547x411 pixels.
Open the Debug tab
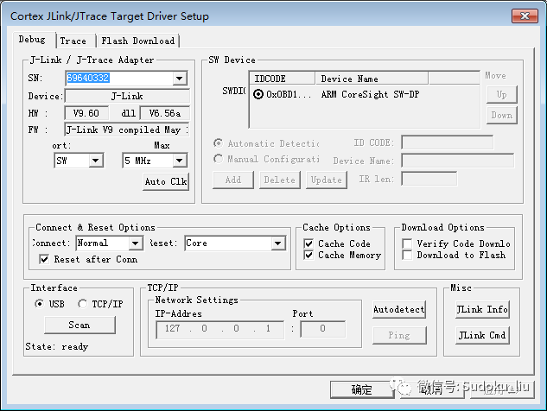click(33, 40)
